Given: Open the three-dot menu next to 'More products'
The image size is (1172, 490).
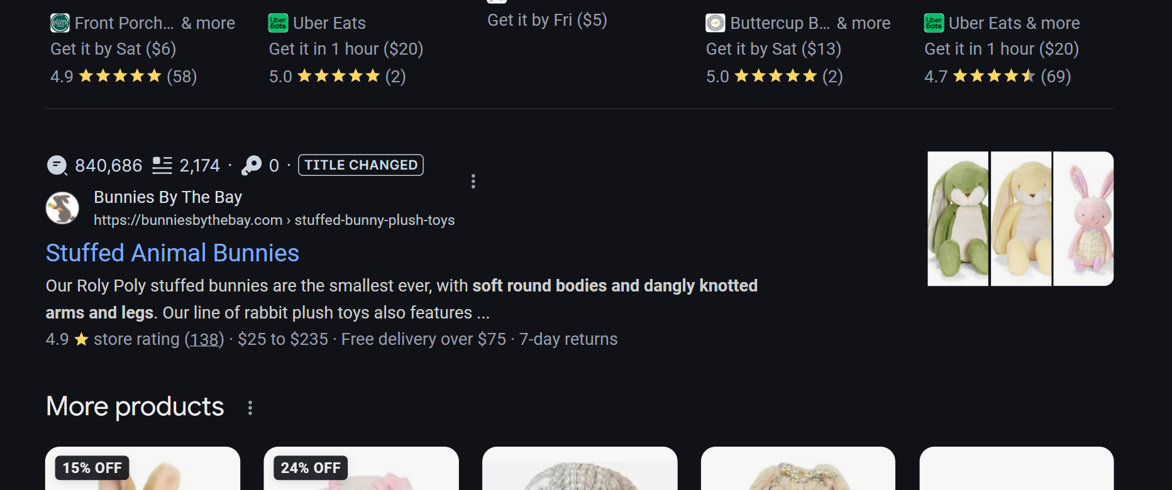Looking at the screenshot, I should click(250, 408).
